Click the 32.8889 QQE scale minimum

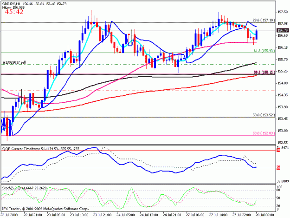point(283,181)
